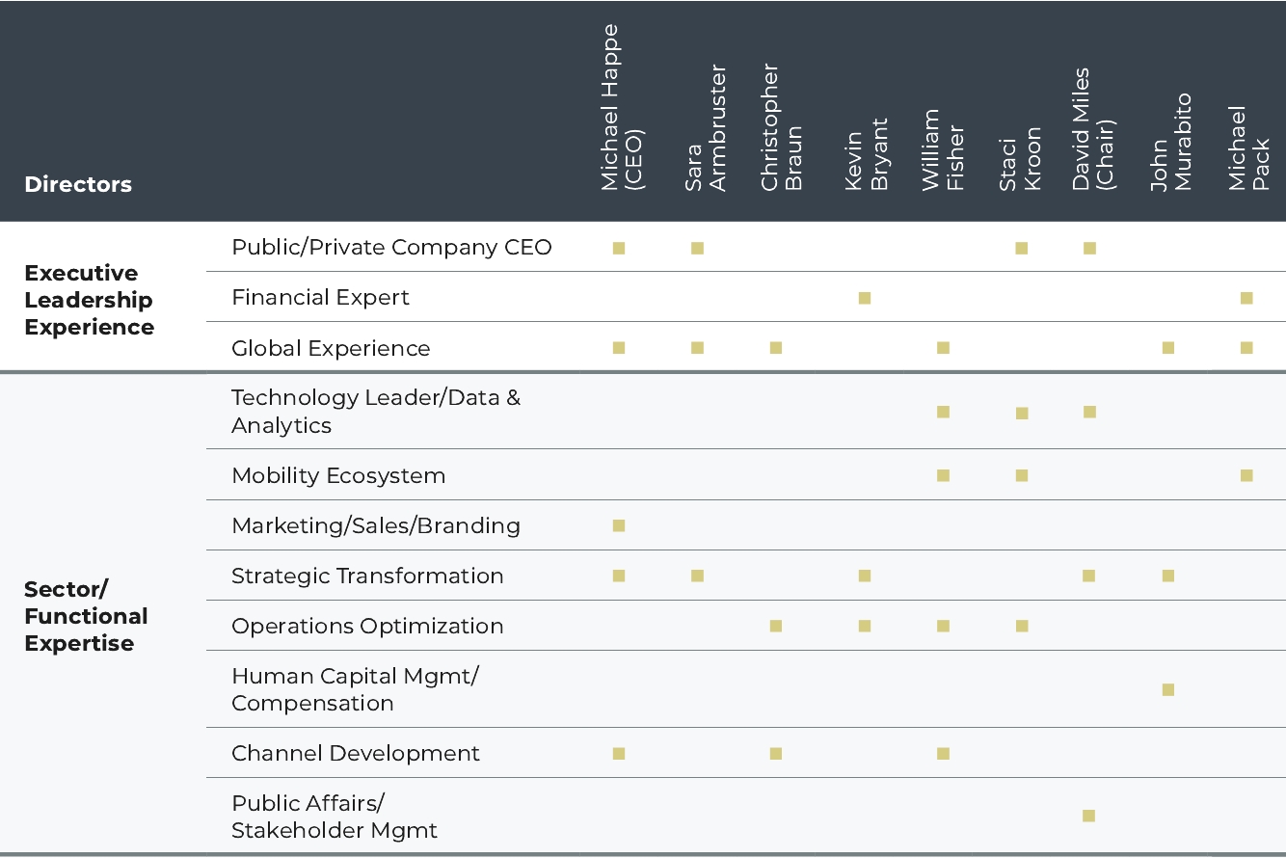Toggle William Fisher's Technology Leader square
The height and width of the screenshot is (858, 1286).
[x=944, y=412]
